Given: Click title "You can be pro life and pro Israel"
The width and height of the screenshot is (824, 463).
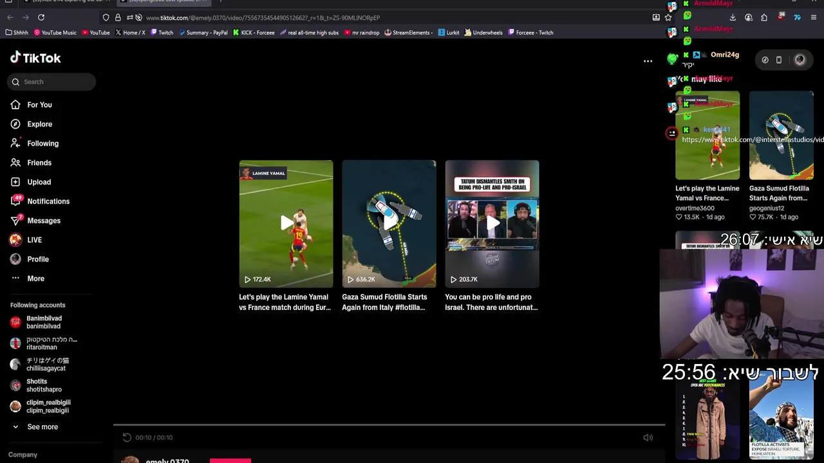Looking at the screenshot, I should pos(491,302).
